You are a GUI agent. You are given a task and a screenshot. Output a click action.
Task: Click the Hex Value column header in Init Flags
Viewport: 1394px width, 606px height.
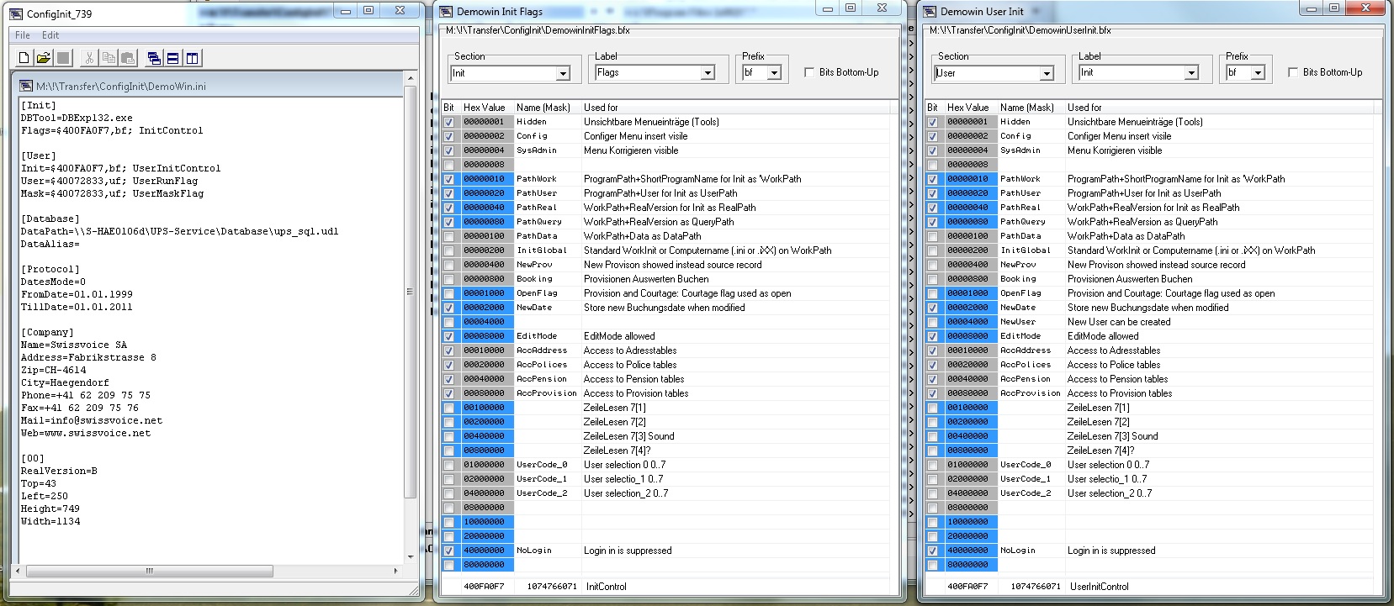coord(485,108)
